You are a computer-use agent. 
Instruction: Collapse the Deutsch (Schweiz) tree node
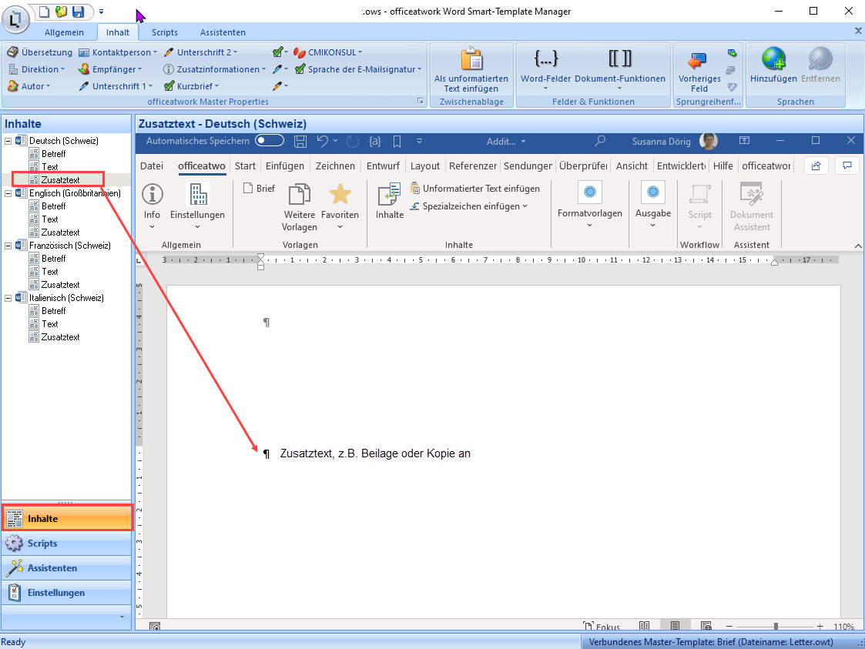click(8, 141)
